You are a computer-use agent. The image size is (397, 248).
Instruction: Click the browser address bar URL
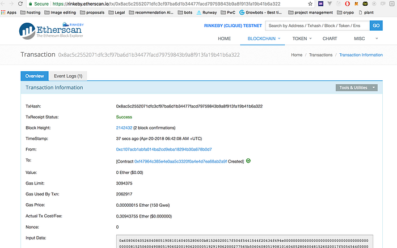pos(167,4)
